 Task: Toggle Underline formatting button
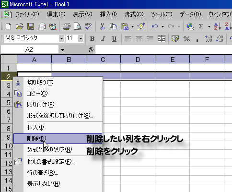tap(114, 39)
